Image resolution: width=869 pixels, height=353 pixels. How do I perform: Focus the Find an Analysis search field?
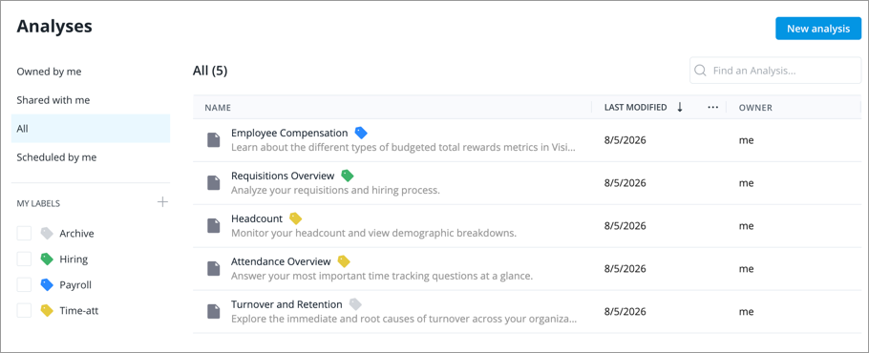click(775, 71)
